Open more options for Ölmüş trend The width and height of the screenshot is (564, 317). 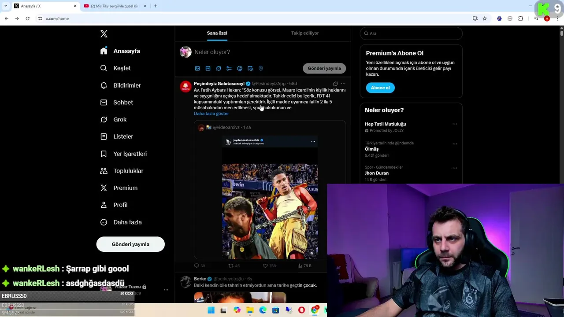(455, 144)
